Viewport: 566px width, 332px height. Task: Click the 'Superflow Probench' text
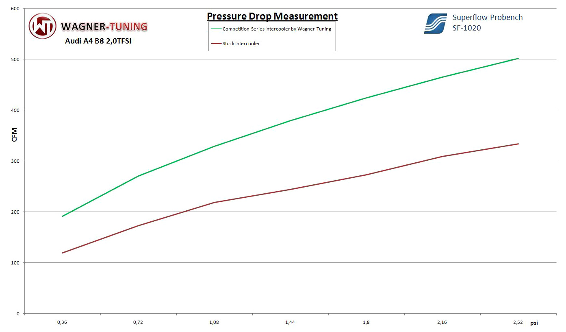488,17
